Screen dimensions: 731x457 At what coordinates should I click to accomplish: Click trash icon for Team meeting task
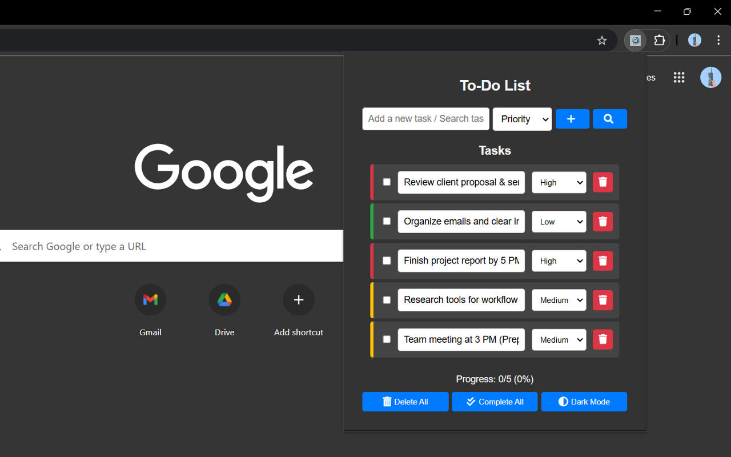point(603,339)
